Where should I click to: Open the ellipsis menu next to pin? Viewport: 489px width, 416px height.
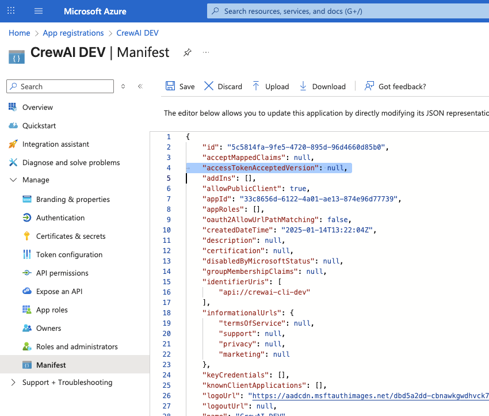(205, 52)
